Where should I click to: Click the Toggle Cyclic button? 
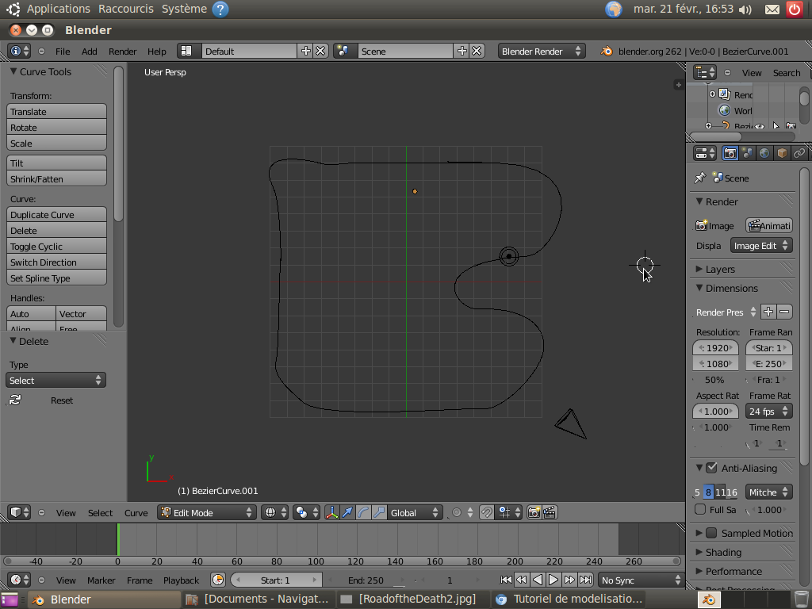tap(56, 247)
